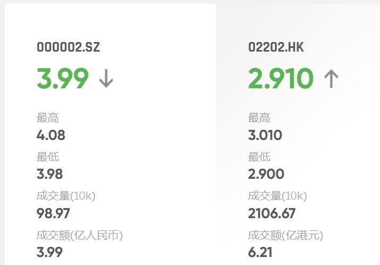
Task: Click the 最高 label under 000002.SZ
Action: click(47, 118)
